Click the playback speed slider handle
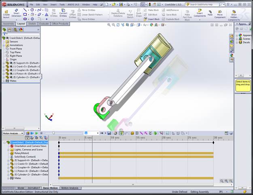253x195 pixels. 53,133
